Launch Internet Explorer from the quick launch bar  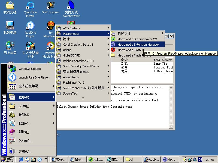pyautogui.click(x=21, y=159)
